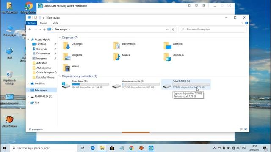Screen dimensions: 271x152
Task: Open the notification center icon
Action: click(264, 148)
